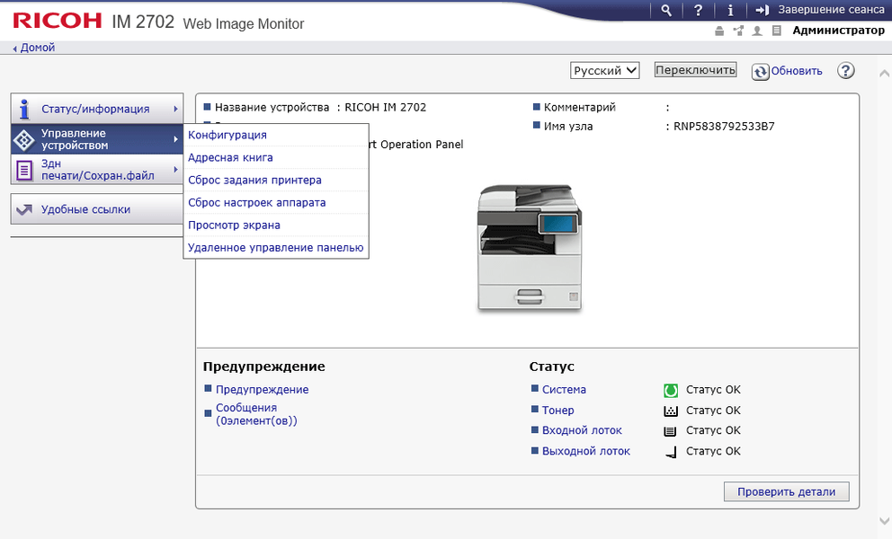The image size is (892, 539).
Task: Open Удаленное управление панелью
Action: 276,247
